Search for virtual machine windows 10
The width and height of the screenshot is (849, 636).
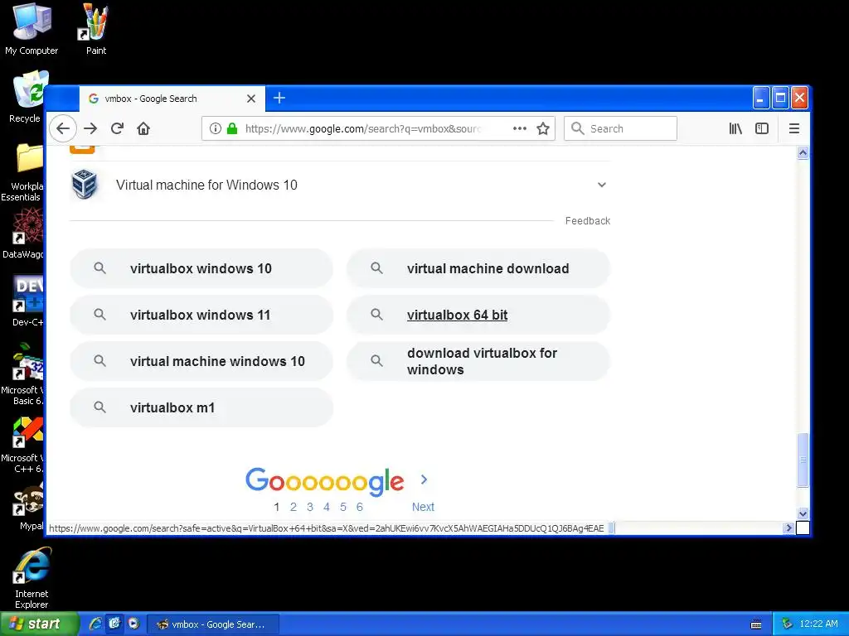tap(201, 361)
